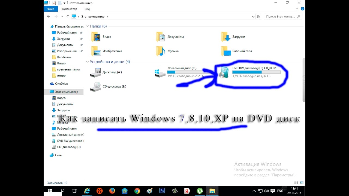Click the volume speaker tray icon

pos(266,191)
